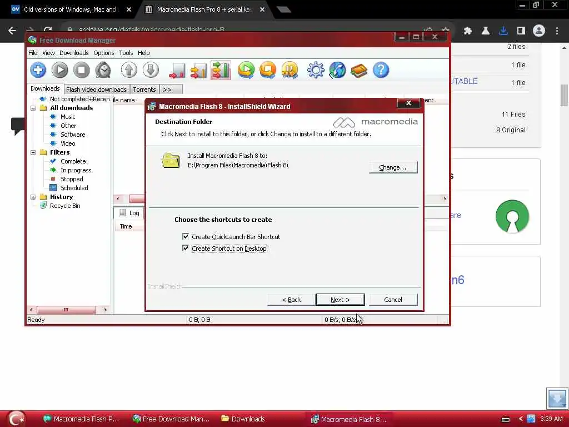Click the globe dial connection icon

coord(337,69)
